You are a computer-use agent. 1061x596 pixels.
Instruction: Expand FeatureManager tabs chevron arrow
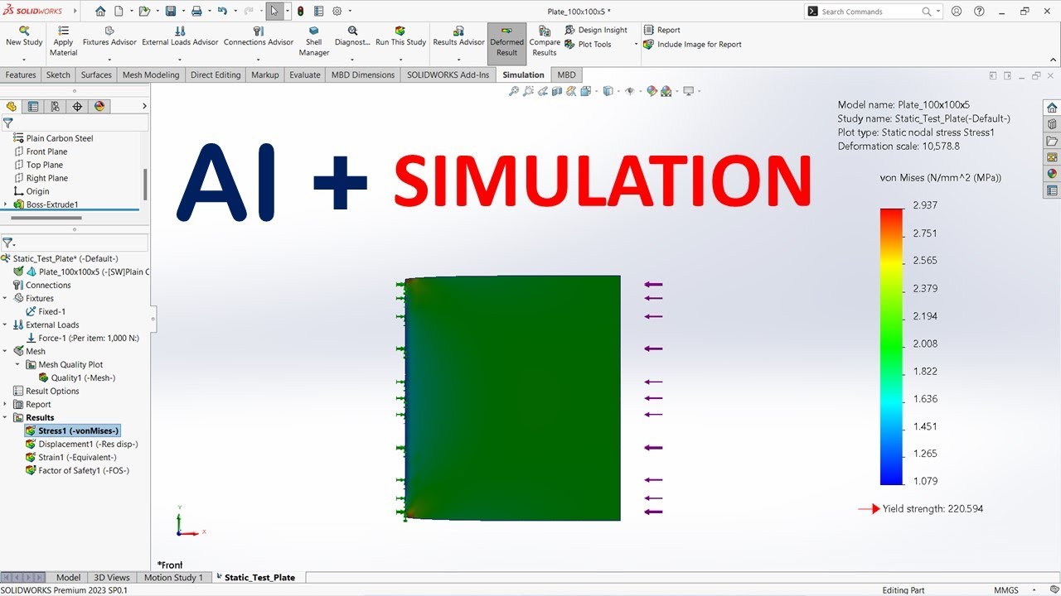tap(144, 106)
